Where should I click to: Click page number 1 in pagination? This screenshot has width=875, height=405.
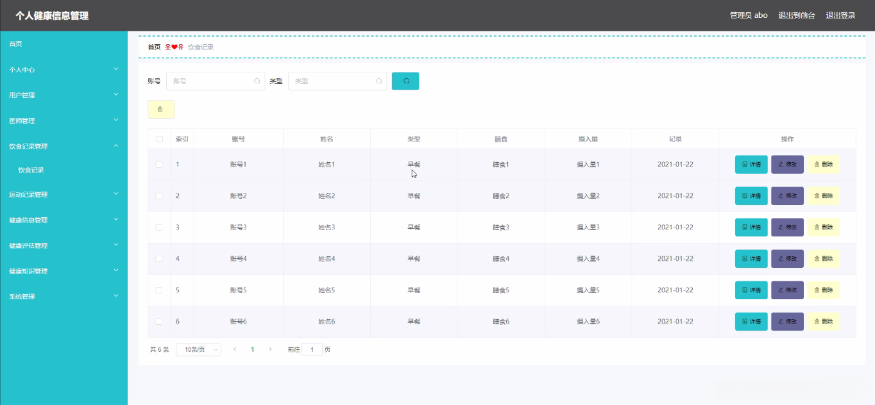253,350
